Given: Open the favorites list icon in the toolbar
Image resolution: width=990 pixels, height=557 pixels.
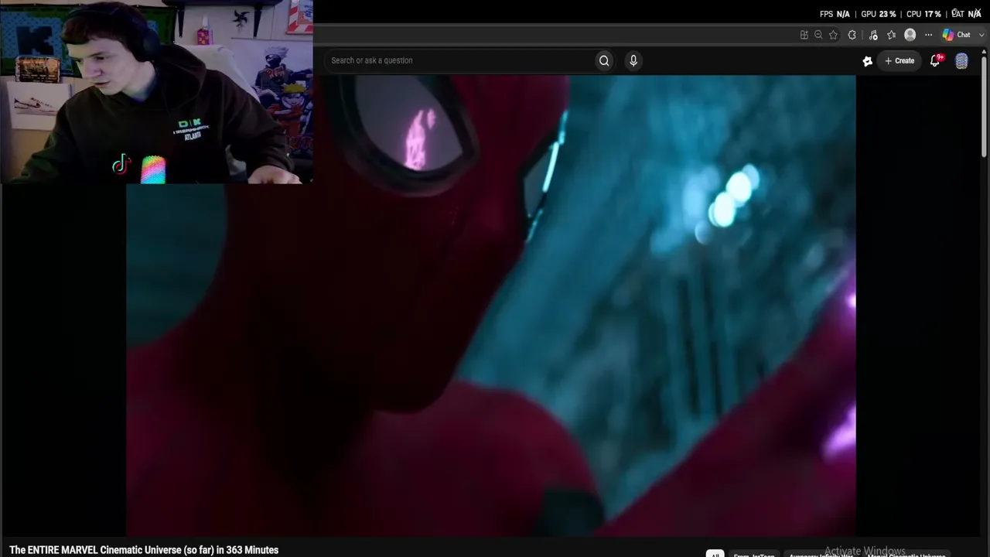Looking at the screenshot, I should point(892,35).
